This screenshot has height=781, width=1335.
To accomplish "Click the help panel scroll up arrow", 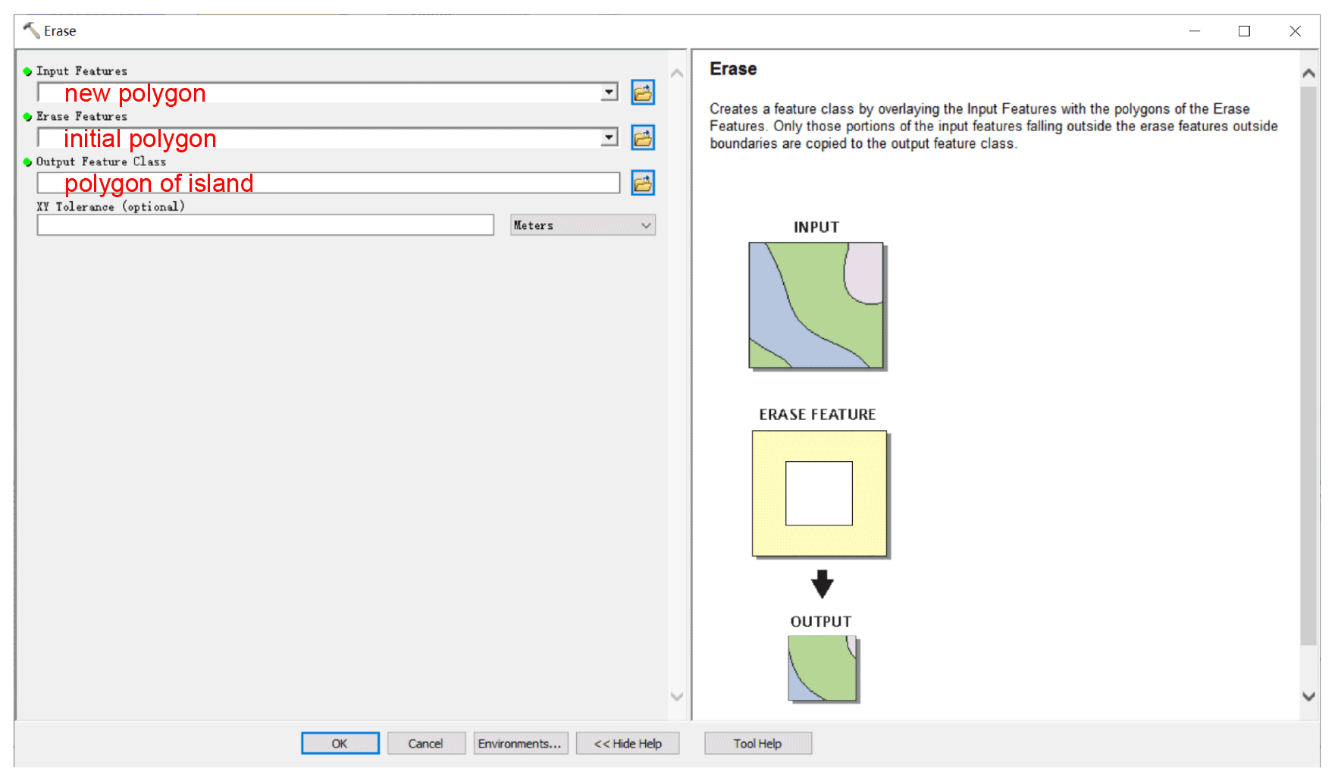I will [x=1308, y=74].
